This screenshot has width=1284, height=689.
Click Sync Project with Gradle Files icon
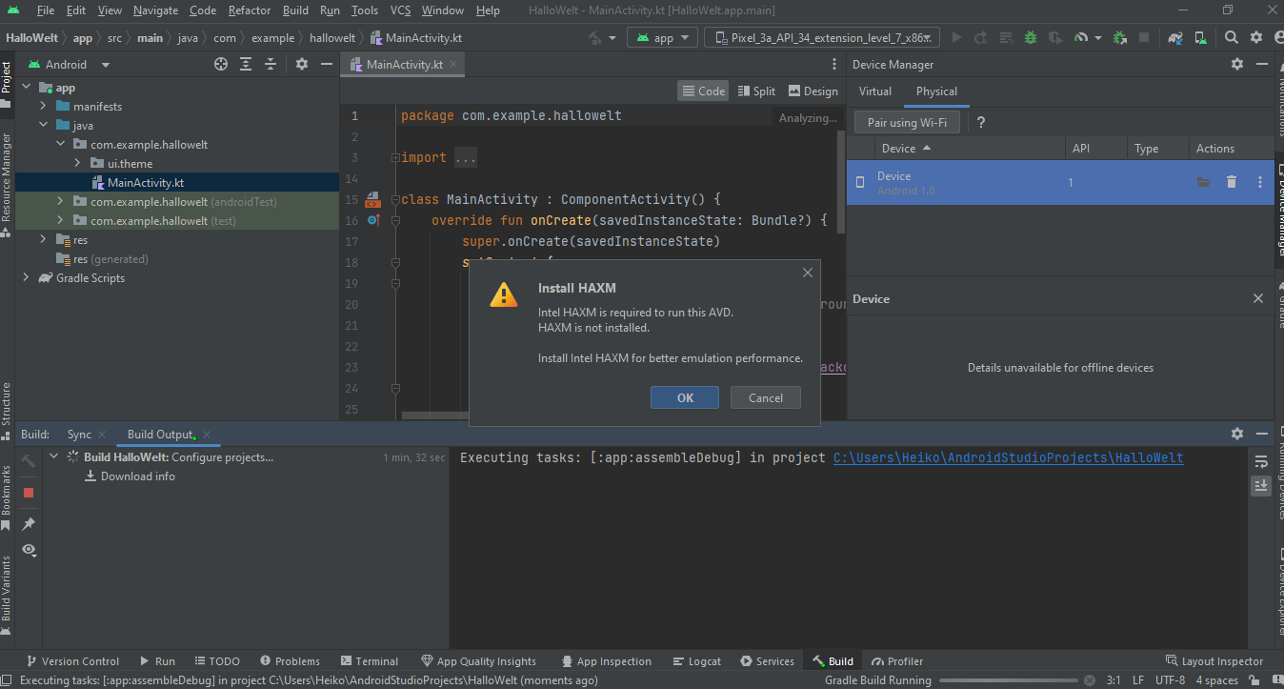[x=1176, y=38]
